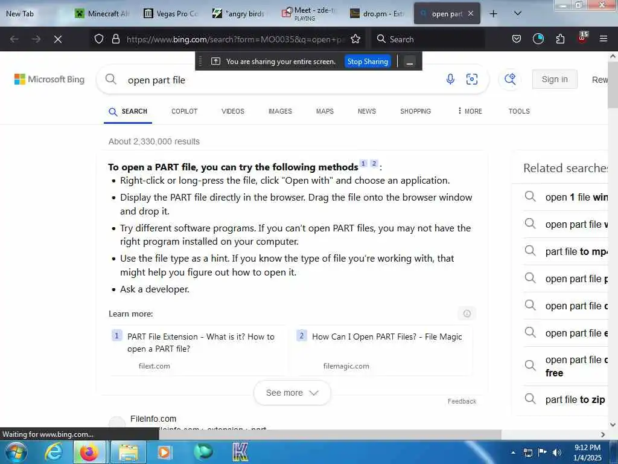
Task: Show hidden tray icons
Action: pos(513,453)
